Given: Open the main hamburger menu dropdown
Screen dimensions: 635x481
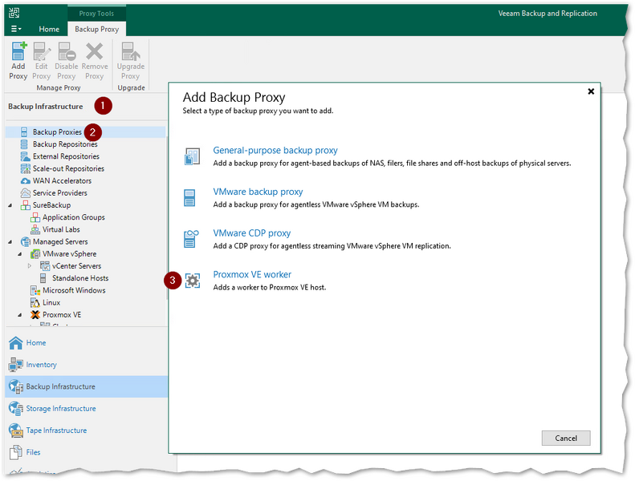Looking at the screenshot, I should click(x=17, y=29).
